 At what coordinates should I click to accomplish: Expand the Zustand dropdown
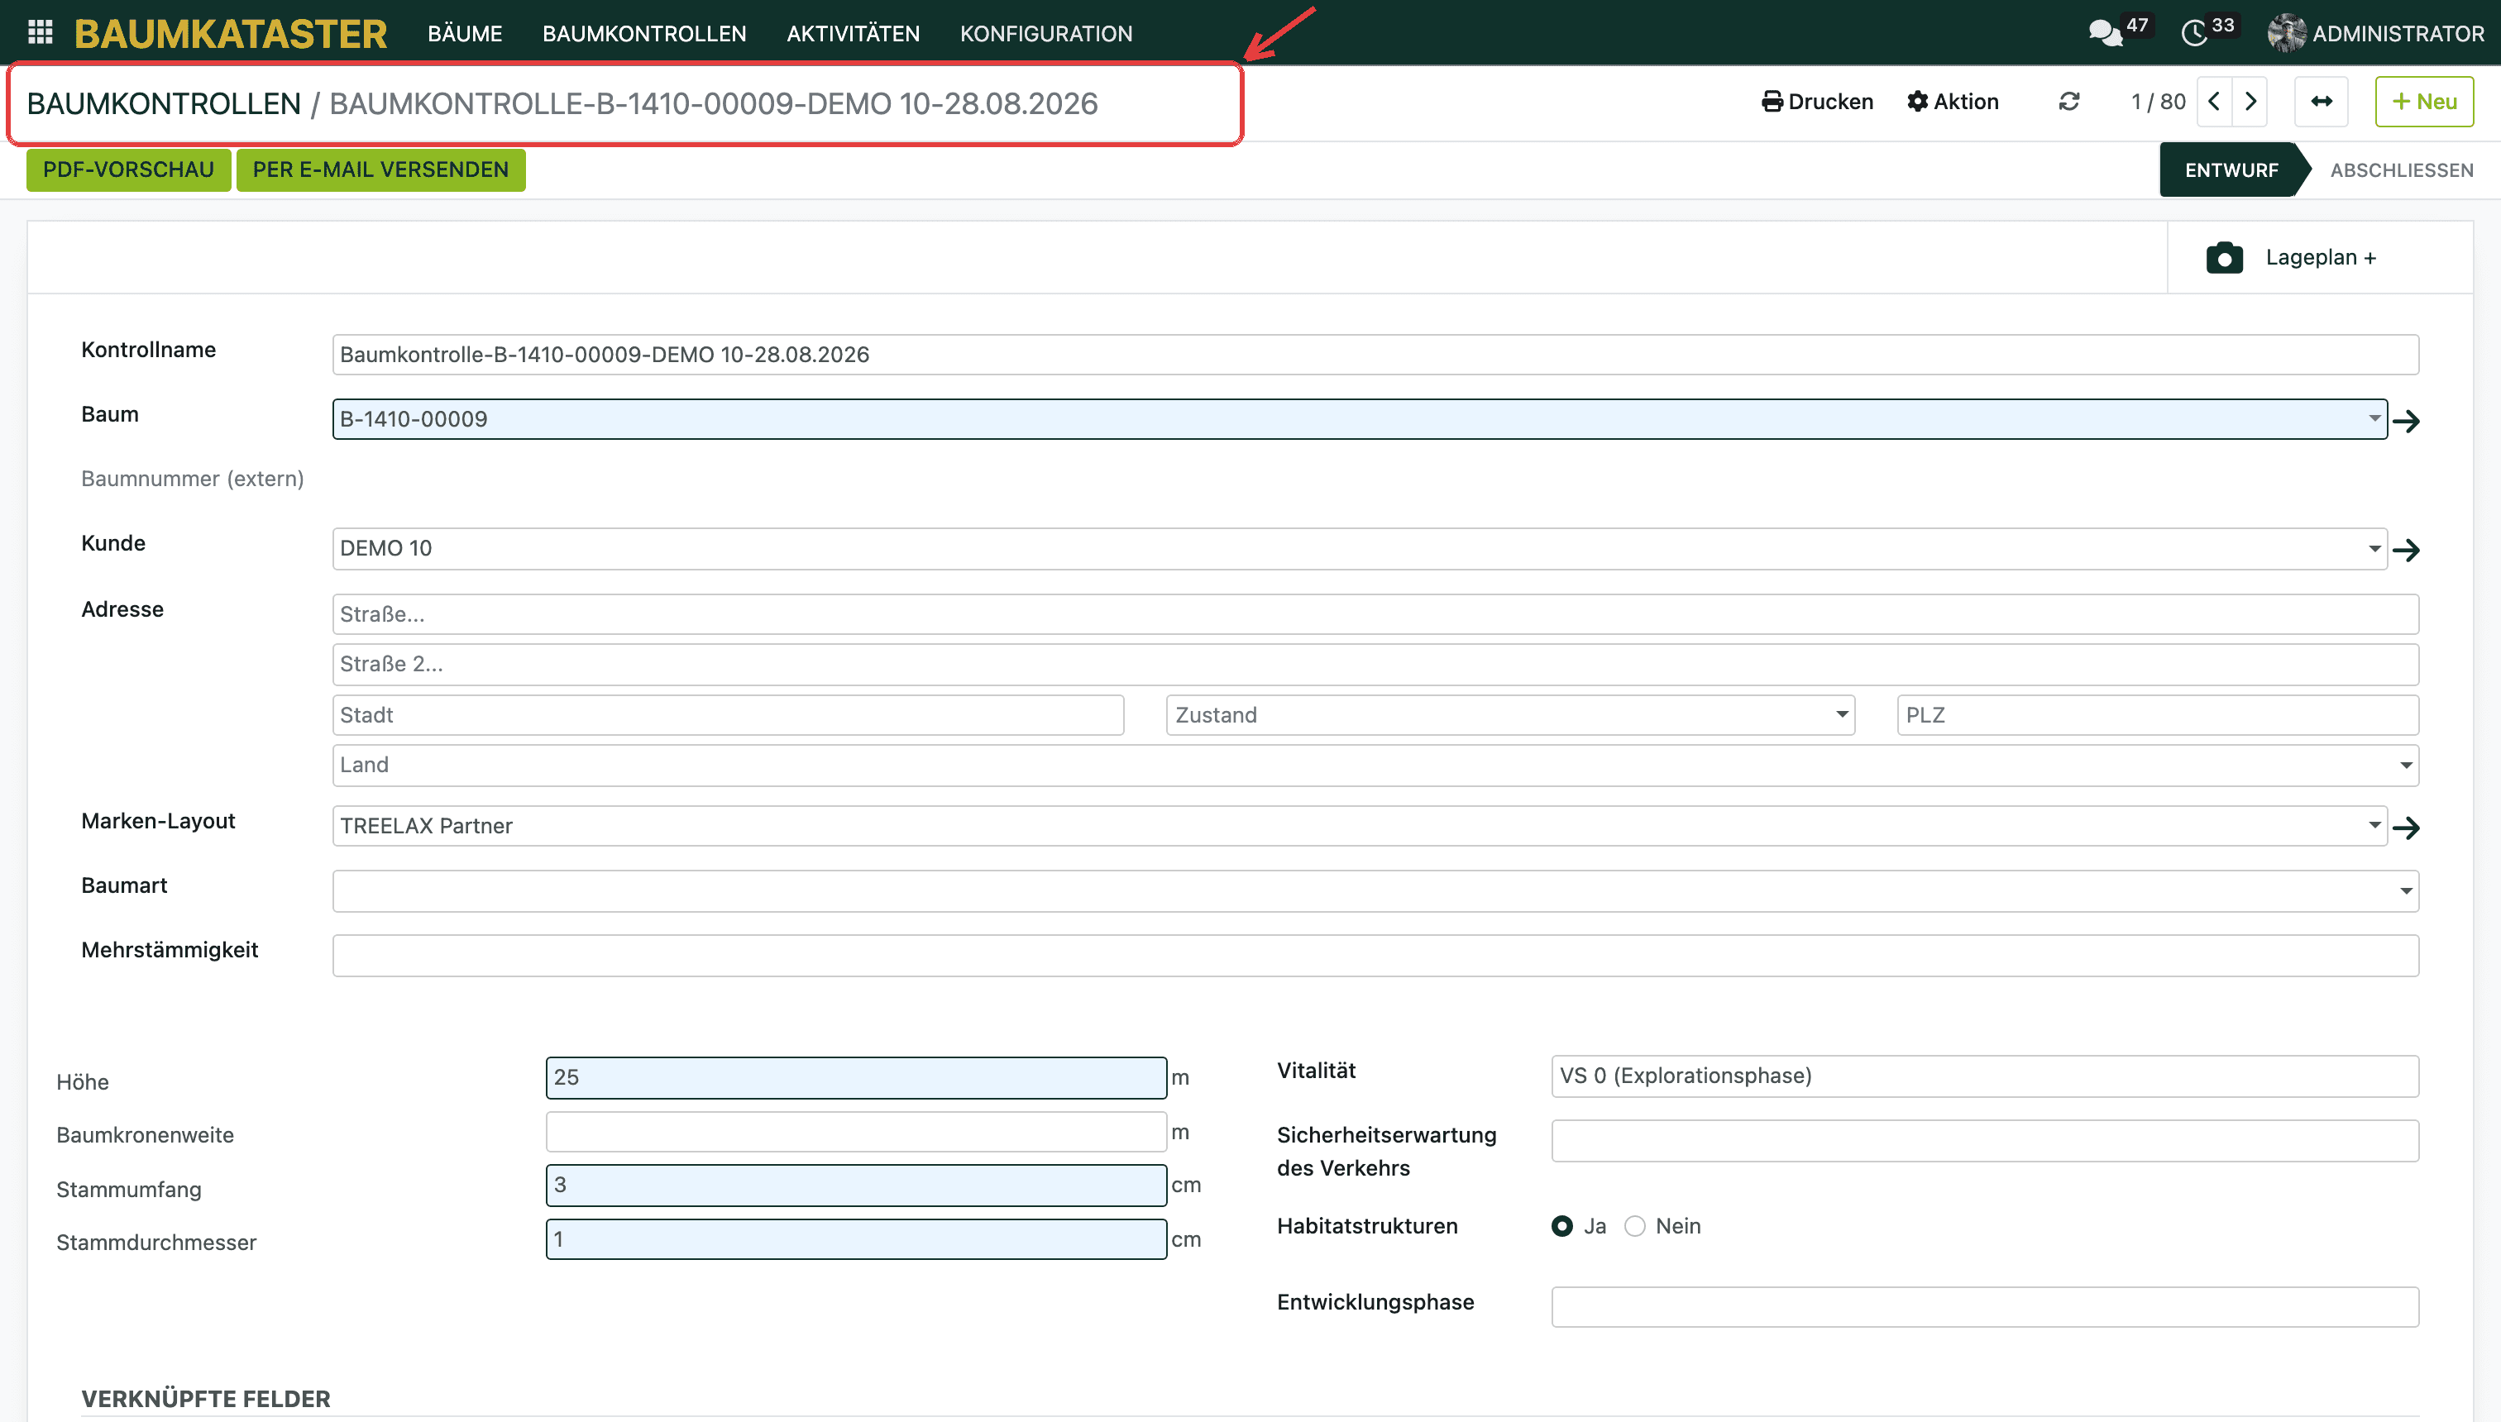tap(1842, 714)
